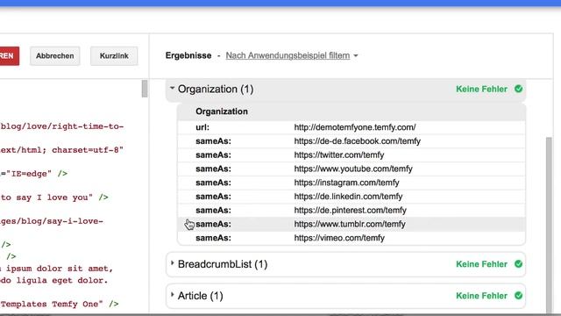Collapse the Organization (1) section

[x=172, y=88]
